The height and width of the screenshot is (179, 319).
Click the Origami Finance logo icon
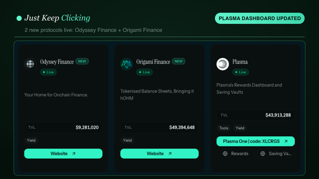(127, 64)
